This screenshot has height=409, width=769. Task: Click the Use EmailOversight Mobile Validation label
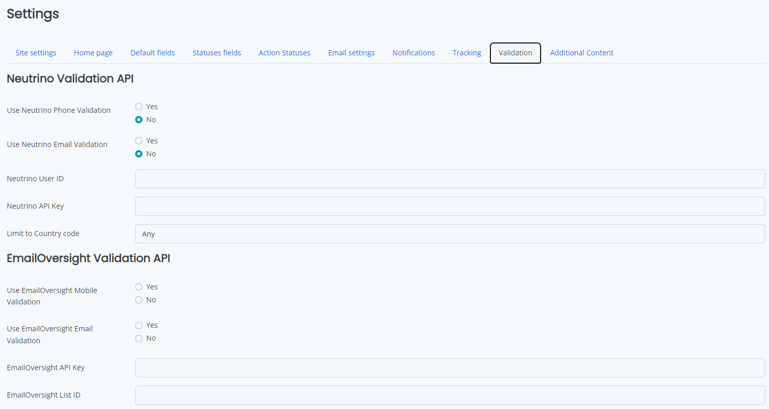(52, 296)
